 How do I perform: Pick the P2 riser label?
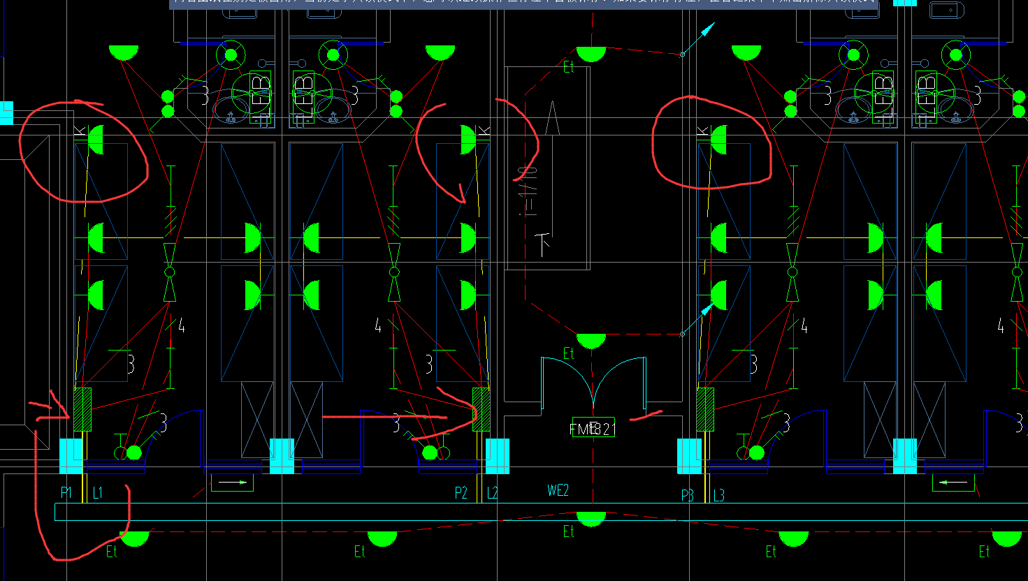click(x=461, y=493)
